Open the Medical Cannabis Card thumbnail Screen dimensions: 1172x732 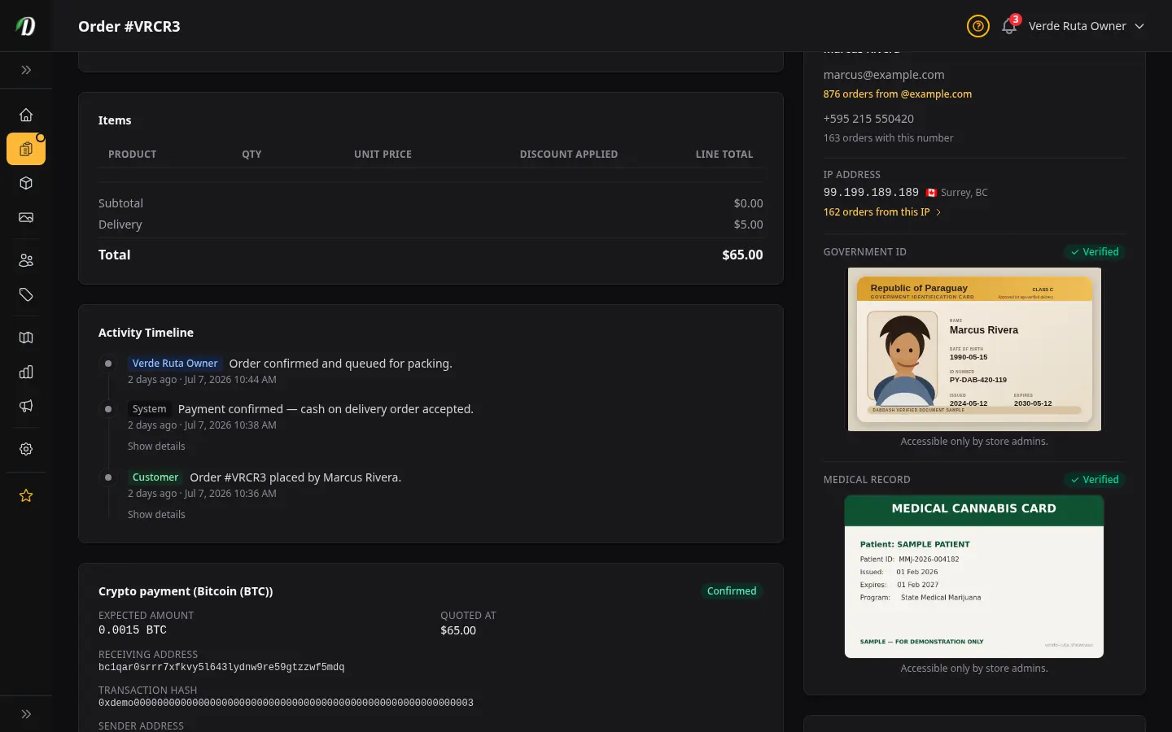[974, 577]
